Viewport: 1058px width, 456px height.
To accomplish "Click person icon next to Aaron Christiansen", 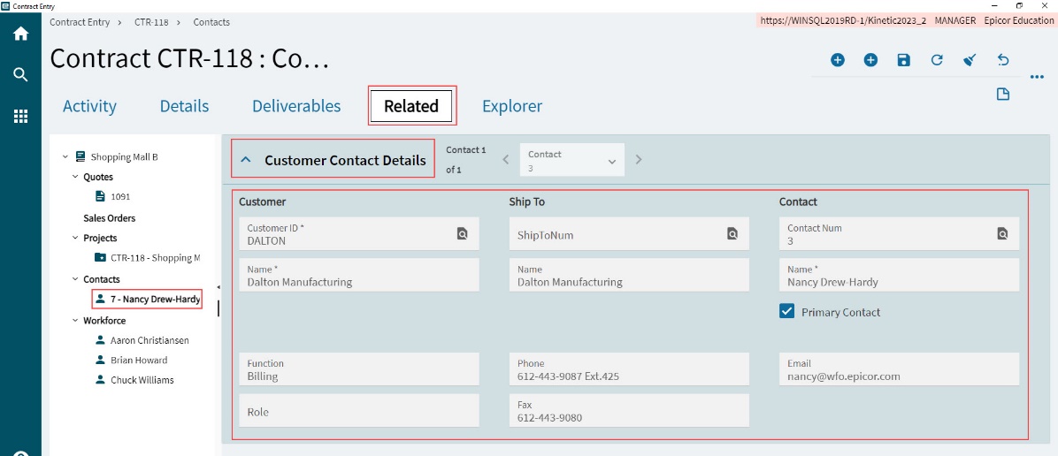I will [x=100, y=340].
